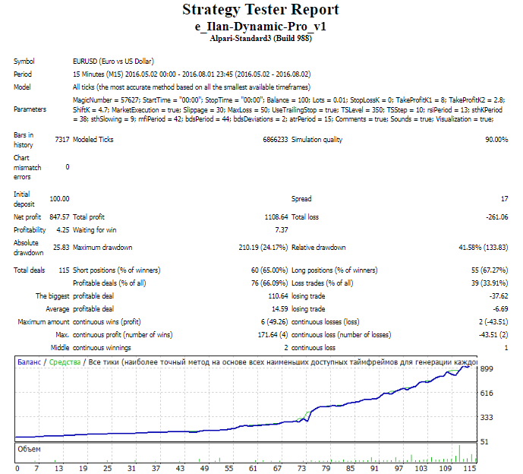The height and width of the screenshot is (474, 523).
Task: Click the Total deals value 115
Action: (64, 270)
